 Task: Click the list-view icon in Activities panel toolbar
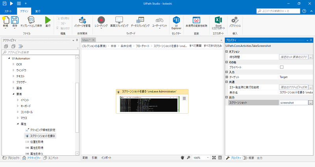click(x=21, y=46)
